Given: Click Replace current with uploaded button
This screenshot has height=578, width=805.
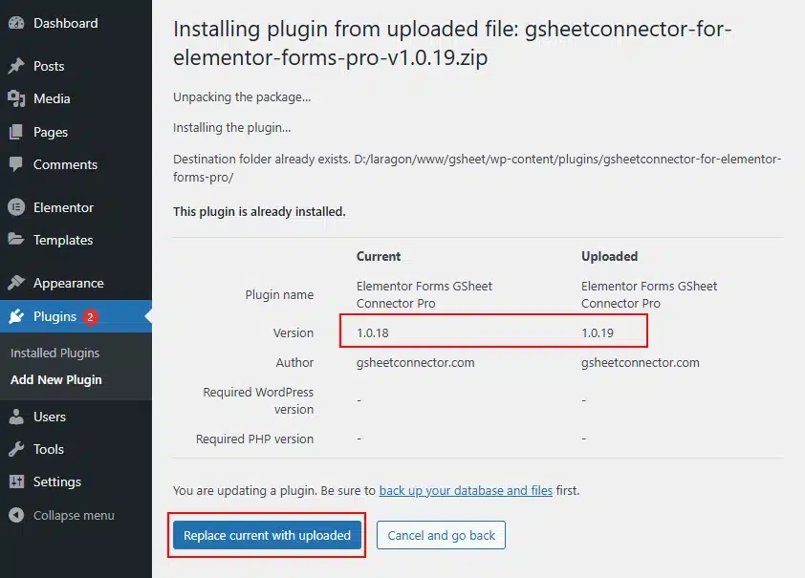Looking at the screenshot, I should pyautogui.click(x=267, y=535).
